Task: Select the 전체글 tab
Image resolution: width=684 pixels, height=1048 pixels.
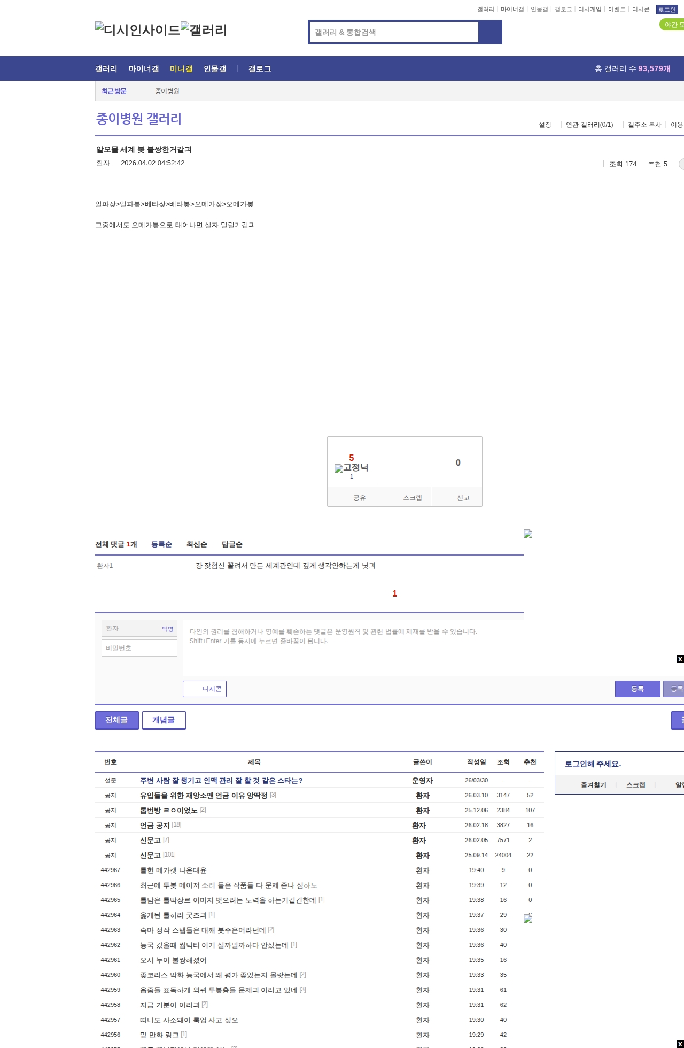Action: [x=117, y=720]
